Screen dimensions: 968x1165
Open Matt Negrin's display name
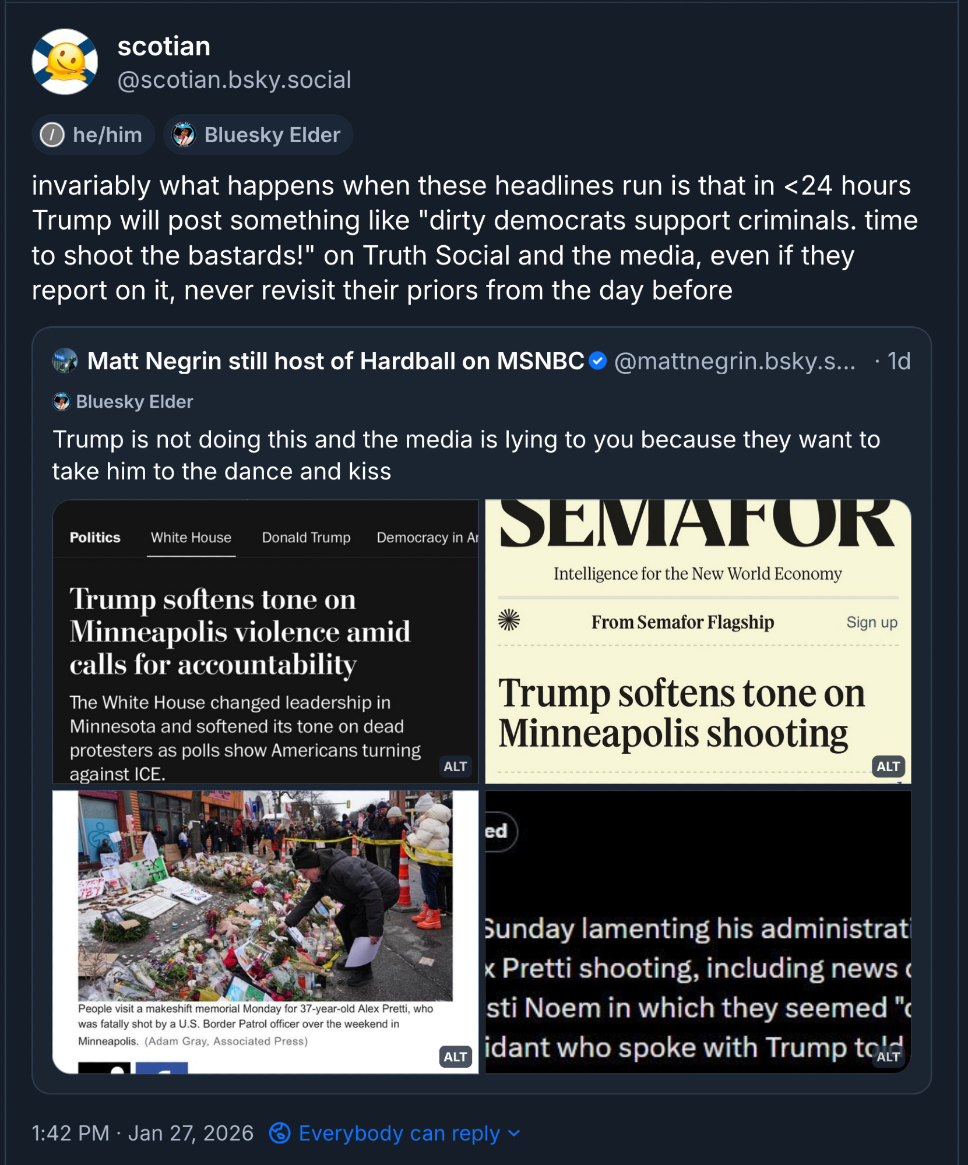coord(336,361)
